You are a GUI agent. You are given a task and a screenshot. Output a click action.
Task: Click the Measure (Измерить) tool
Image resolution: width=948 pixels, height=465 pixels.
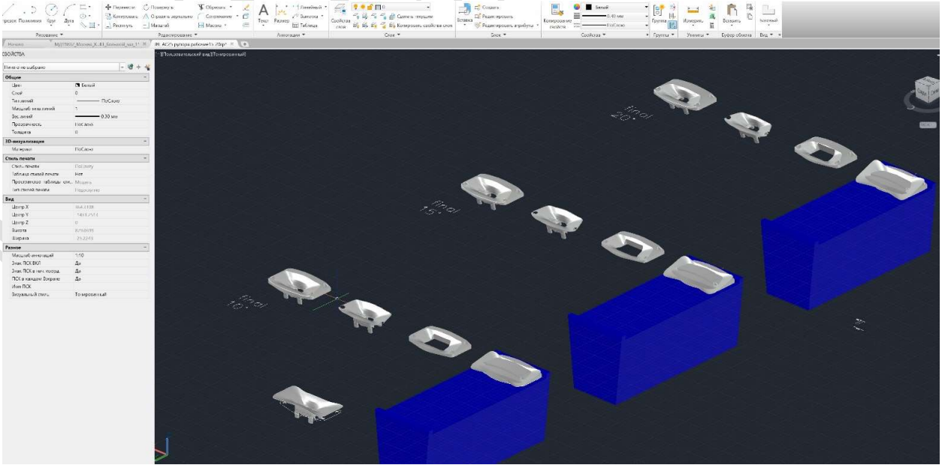pyautogui.click(x=693, y=14)
